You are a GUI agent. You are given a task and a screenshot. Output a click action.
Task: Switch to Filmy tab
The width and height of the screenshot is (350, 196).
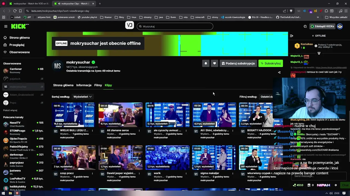[x=98, y=85]
